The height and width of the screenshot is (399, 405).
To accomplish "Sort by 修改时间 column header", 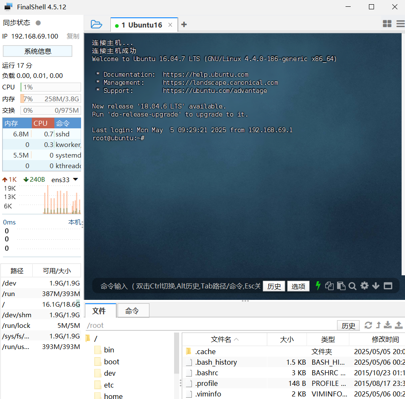I will pyautogui.click(x=377, y=339).
